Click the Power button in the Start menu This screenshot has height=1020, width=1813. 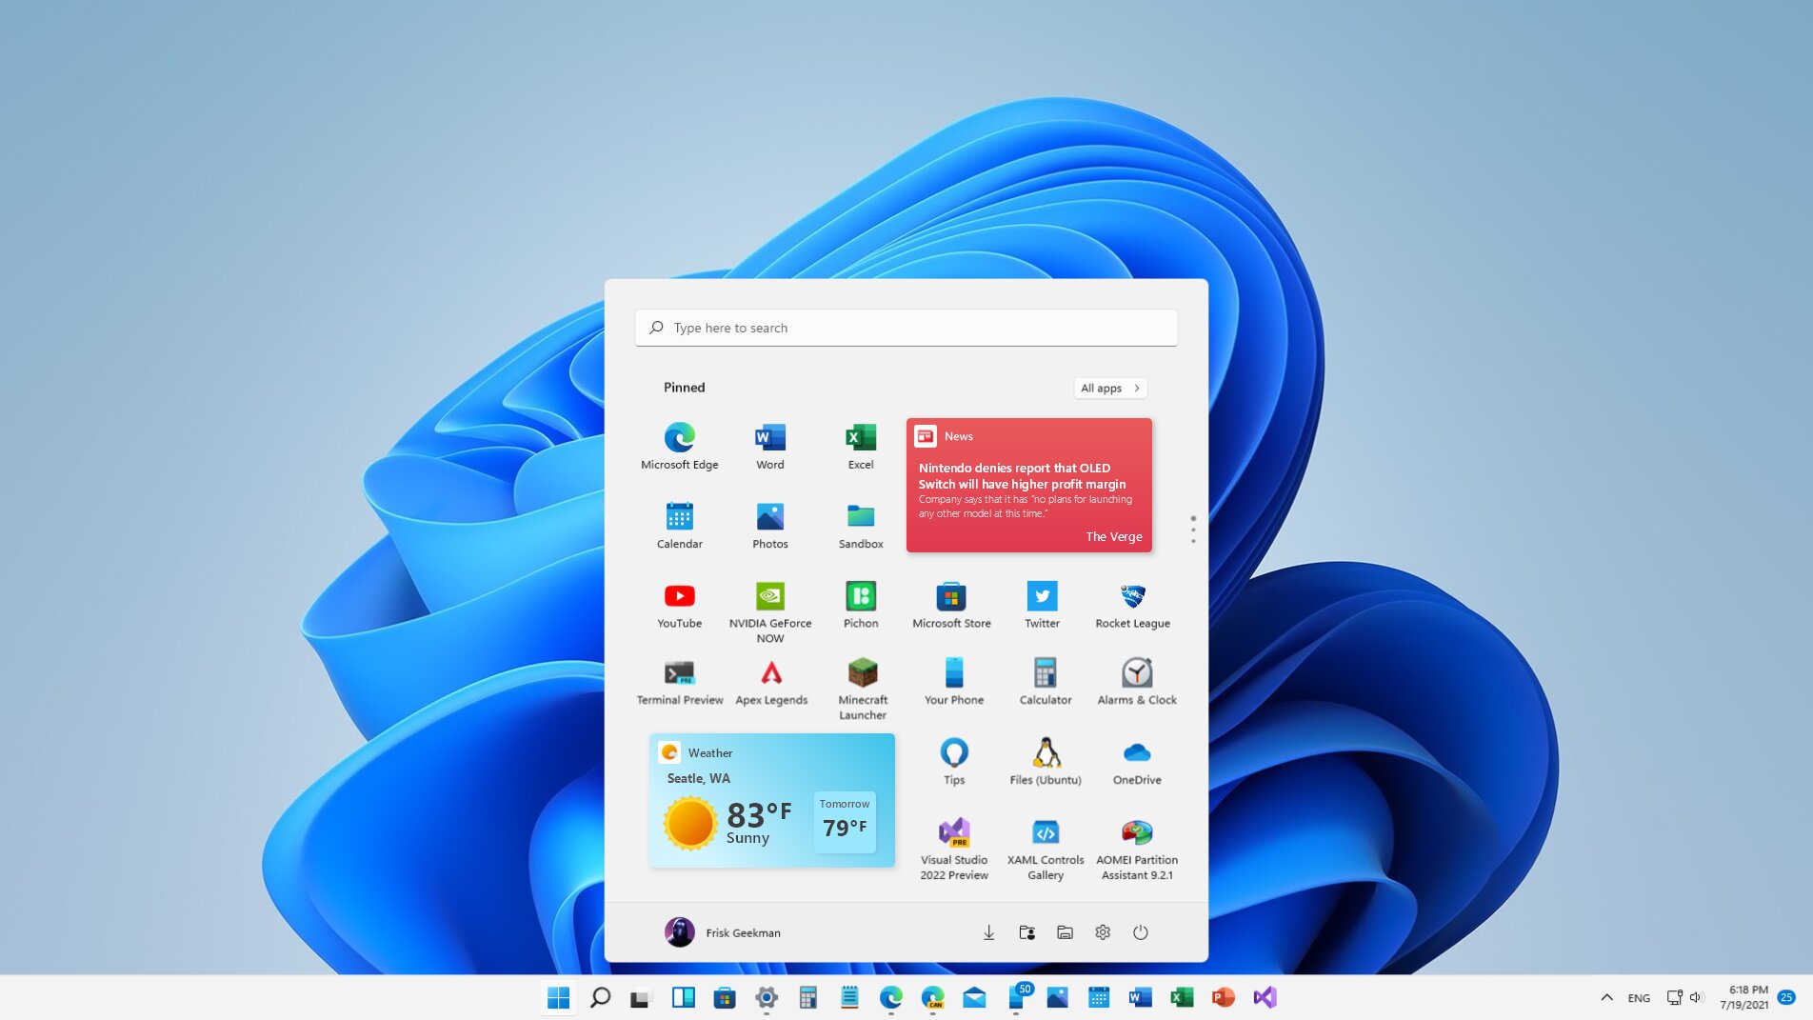(x=1140, y=932)
